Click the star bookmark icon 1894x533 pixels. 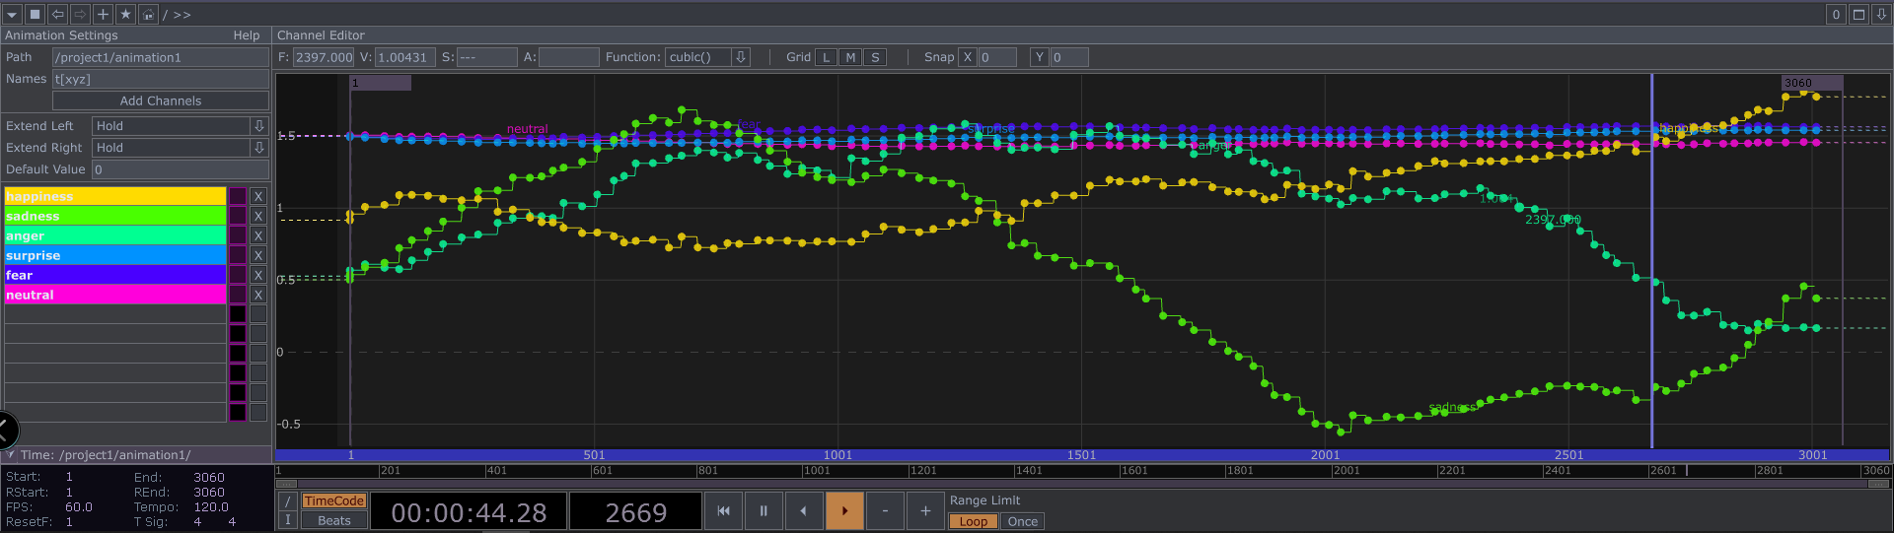pos(125,14)
